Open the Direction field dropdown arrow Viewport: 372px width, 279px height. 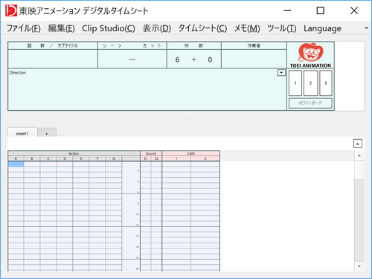(281, 73)
